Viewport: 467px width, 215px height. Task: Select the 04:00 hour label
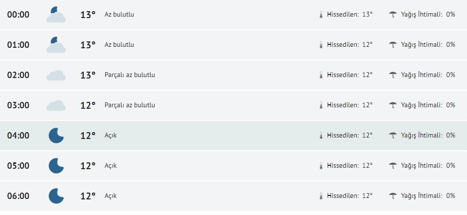pos(18,136)
